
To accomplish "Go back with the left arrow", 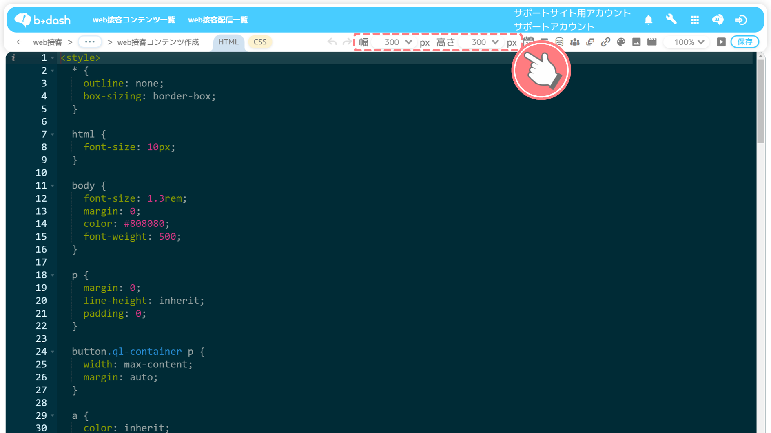I will (19, 42).
